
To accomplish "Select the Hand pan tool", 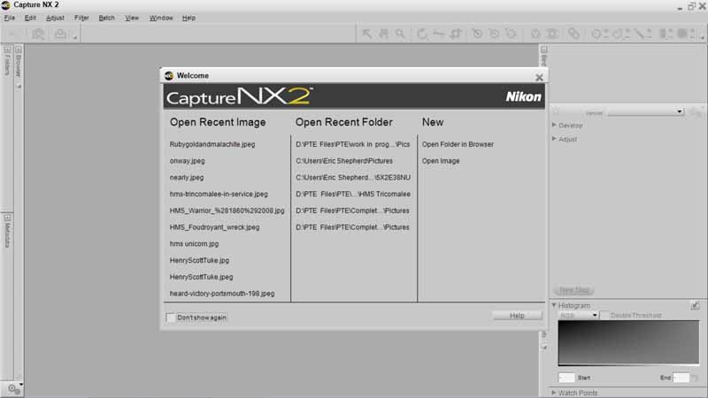I will click(x=383, y=34).
